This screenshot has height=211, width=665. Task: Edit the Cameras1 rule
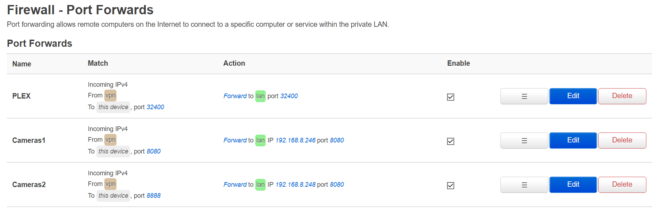573,140
